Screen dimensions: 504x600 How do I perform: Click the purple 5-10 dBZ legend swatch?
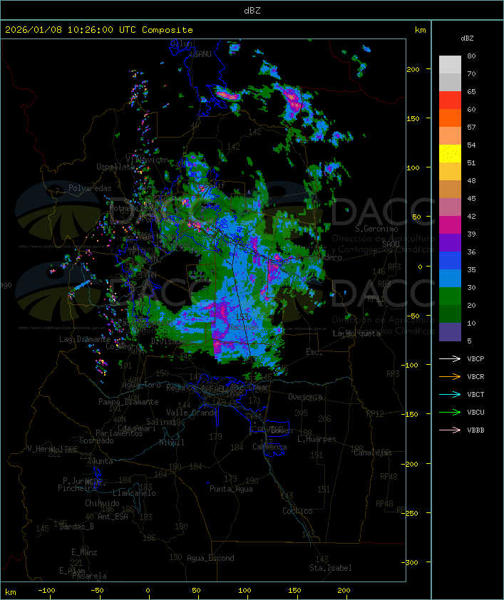[450, 332]
